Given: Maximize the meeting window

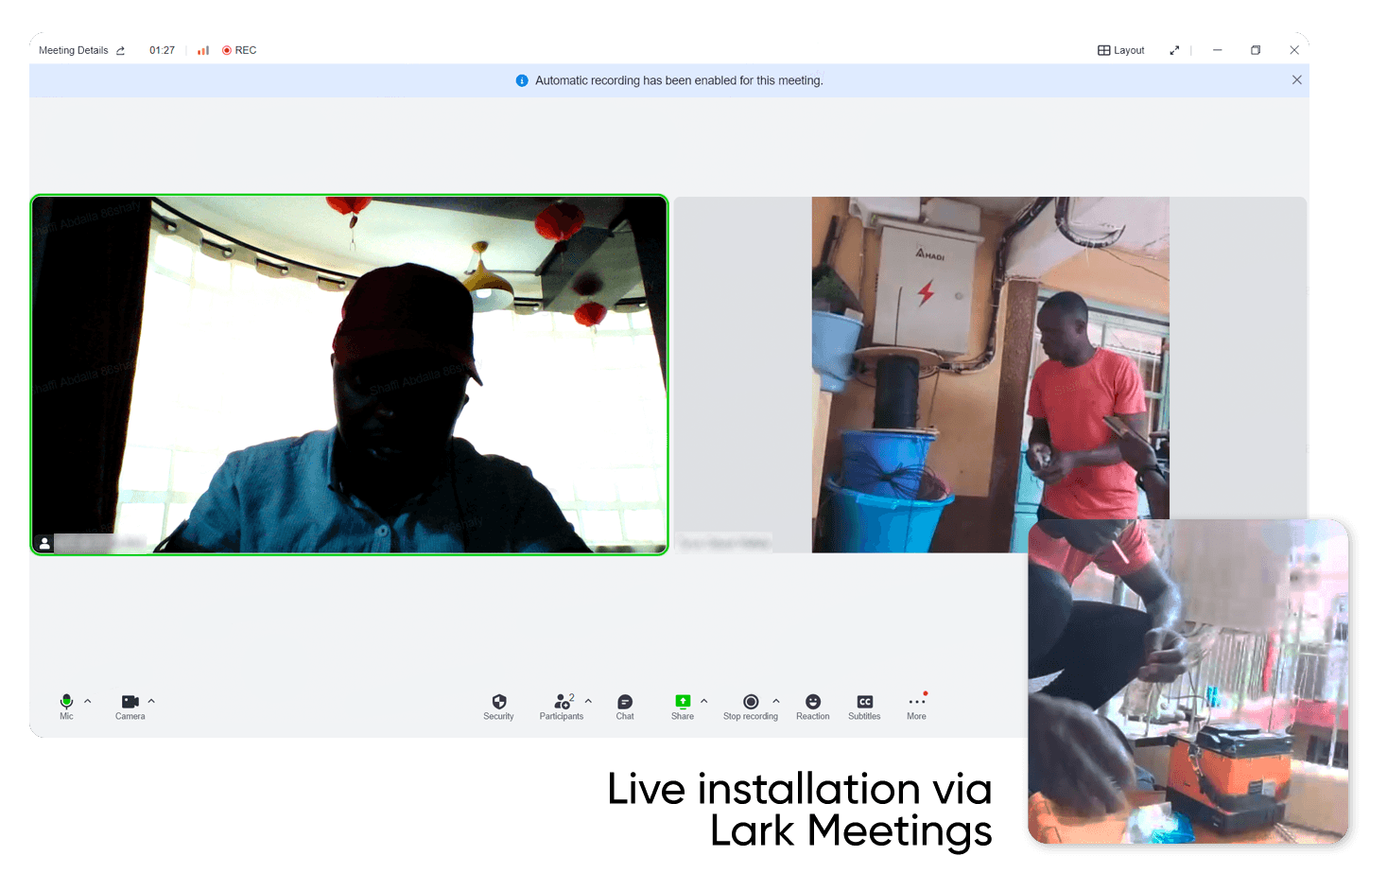Looking at the screenshot, I should [x=1256, y=50].
